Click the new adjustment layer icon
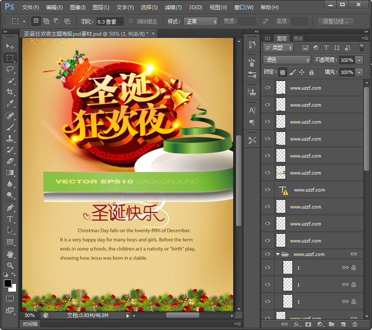Viewport: 372px width, 330px height. (320, 324)
